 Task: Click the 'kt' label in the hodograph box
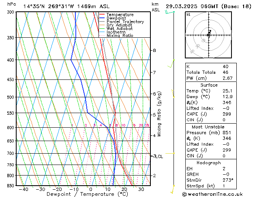(x=188, y=14)
